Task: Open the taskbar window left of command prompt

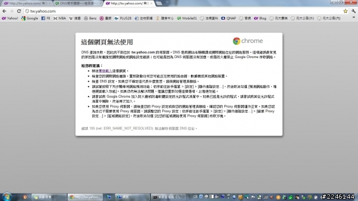Action: 132,197
